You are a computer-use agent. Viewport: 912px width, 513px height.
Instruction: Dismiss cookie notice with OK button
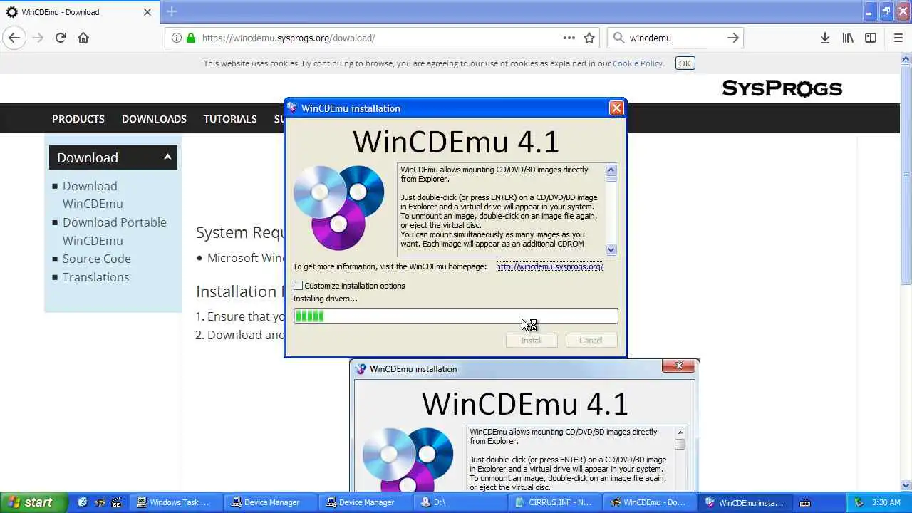click(x=685, y=63)
